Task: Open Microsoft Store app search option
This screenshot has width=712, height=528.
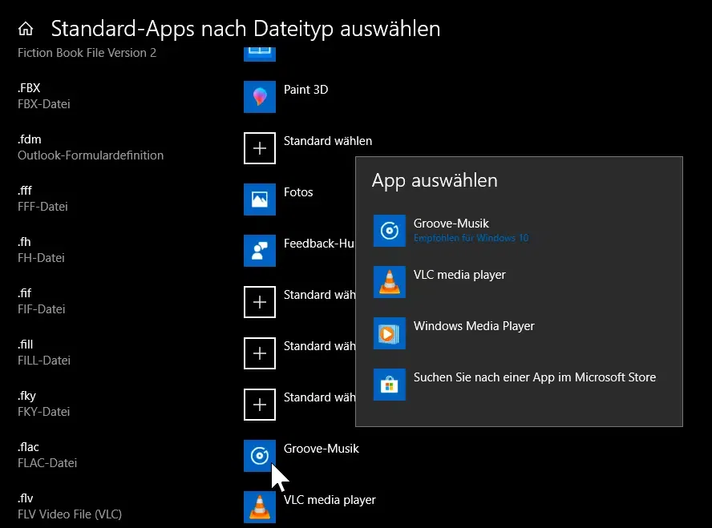Action: [x=534, y=377]
